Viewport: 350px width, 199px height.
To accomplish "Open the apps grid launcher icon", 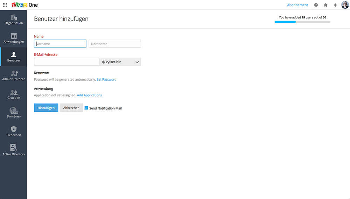I will pyautogui.click(x=5, y=5).
